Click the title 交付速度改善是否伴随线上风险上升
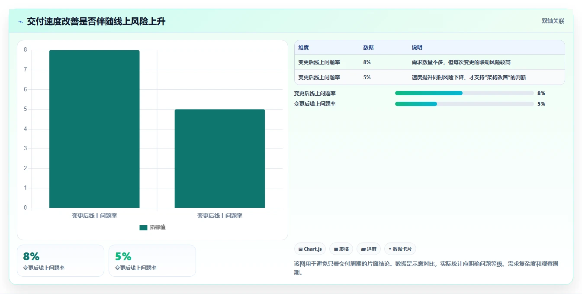This screenshot has height=294, width=582. tap(96, 22)
